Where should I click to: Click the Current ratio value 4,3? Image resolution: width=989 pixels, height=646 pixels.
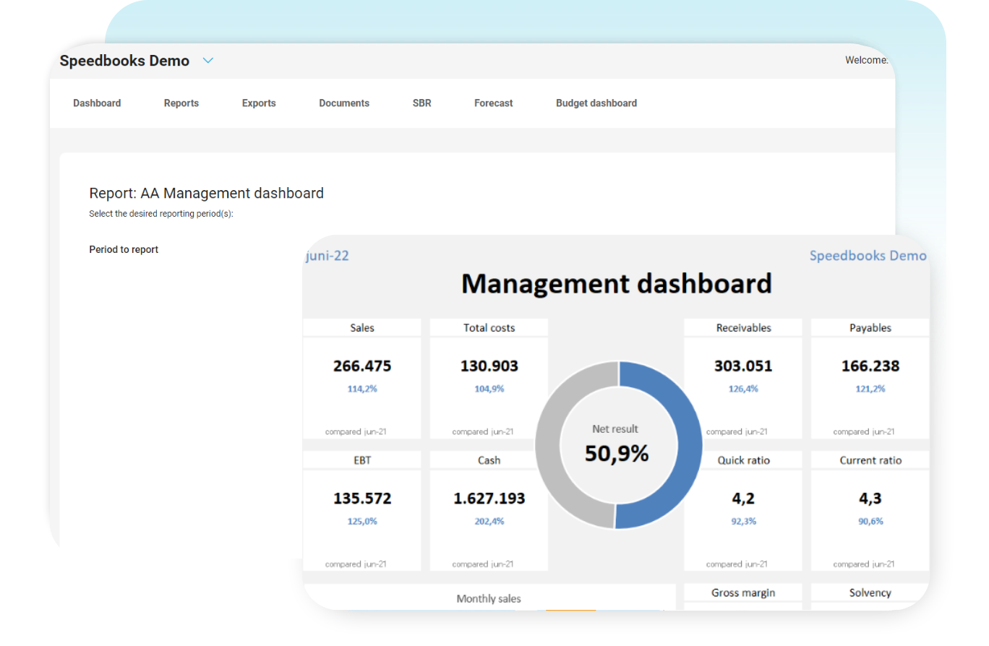pos(870,499)
